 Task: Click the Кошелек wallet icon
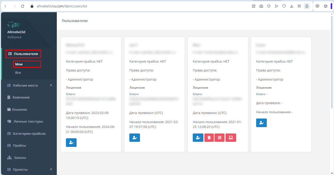(9, 110)
